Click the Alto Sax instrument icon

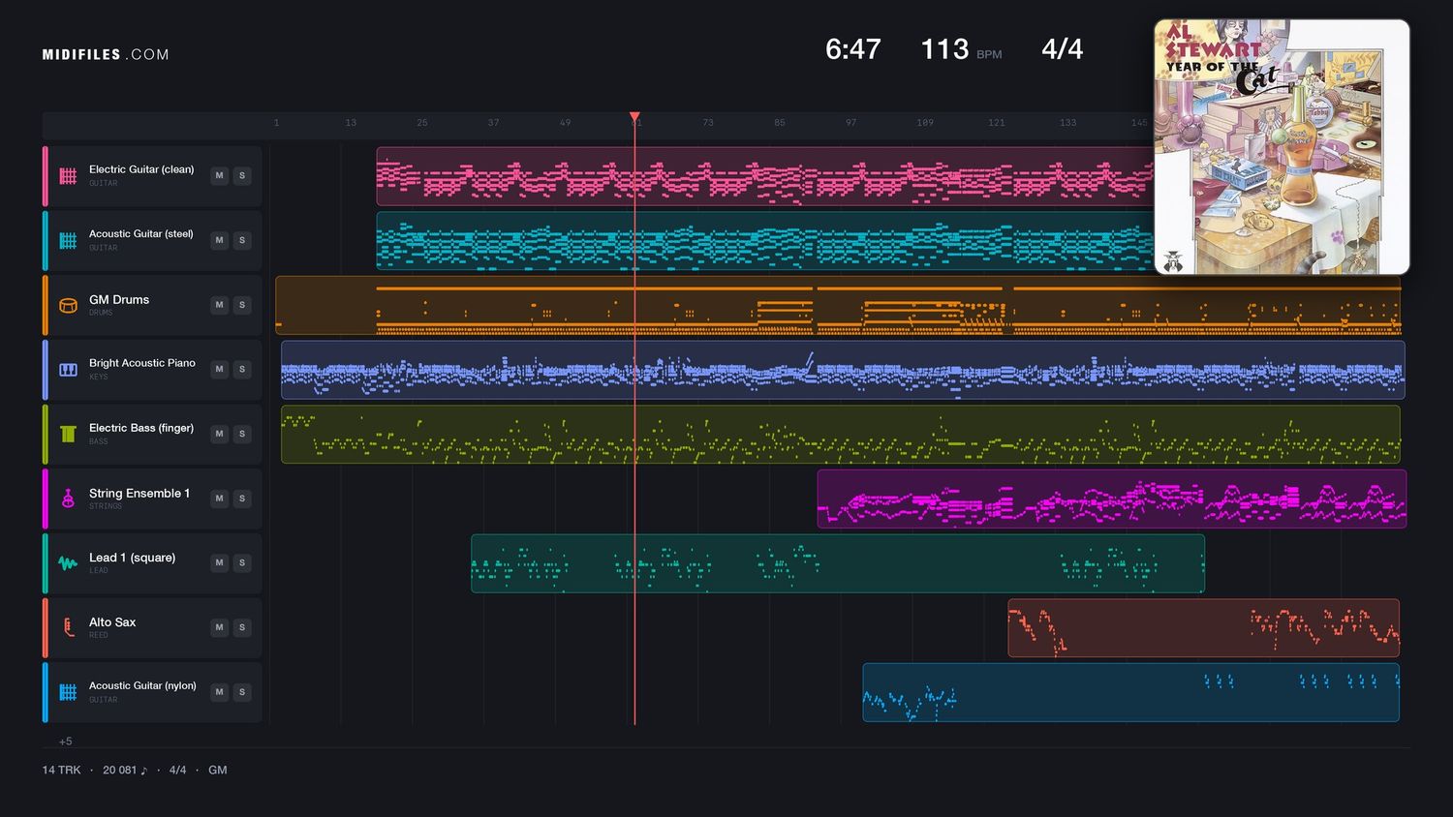pos(68,627)
